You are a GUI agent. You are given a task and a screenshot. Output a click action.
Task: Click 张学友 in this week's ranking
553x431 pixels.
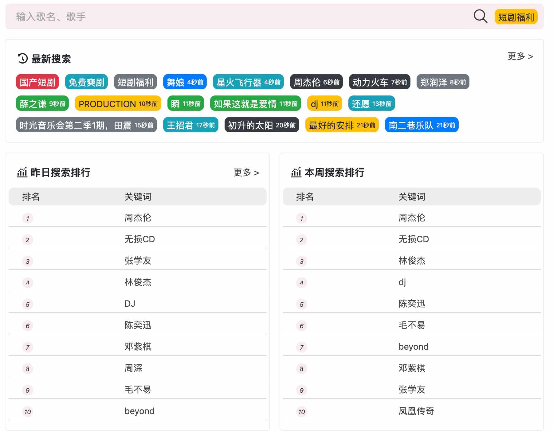[x=412, y=390]
